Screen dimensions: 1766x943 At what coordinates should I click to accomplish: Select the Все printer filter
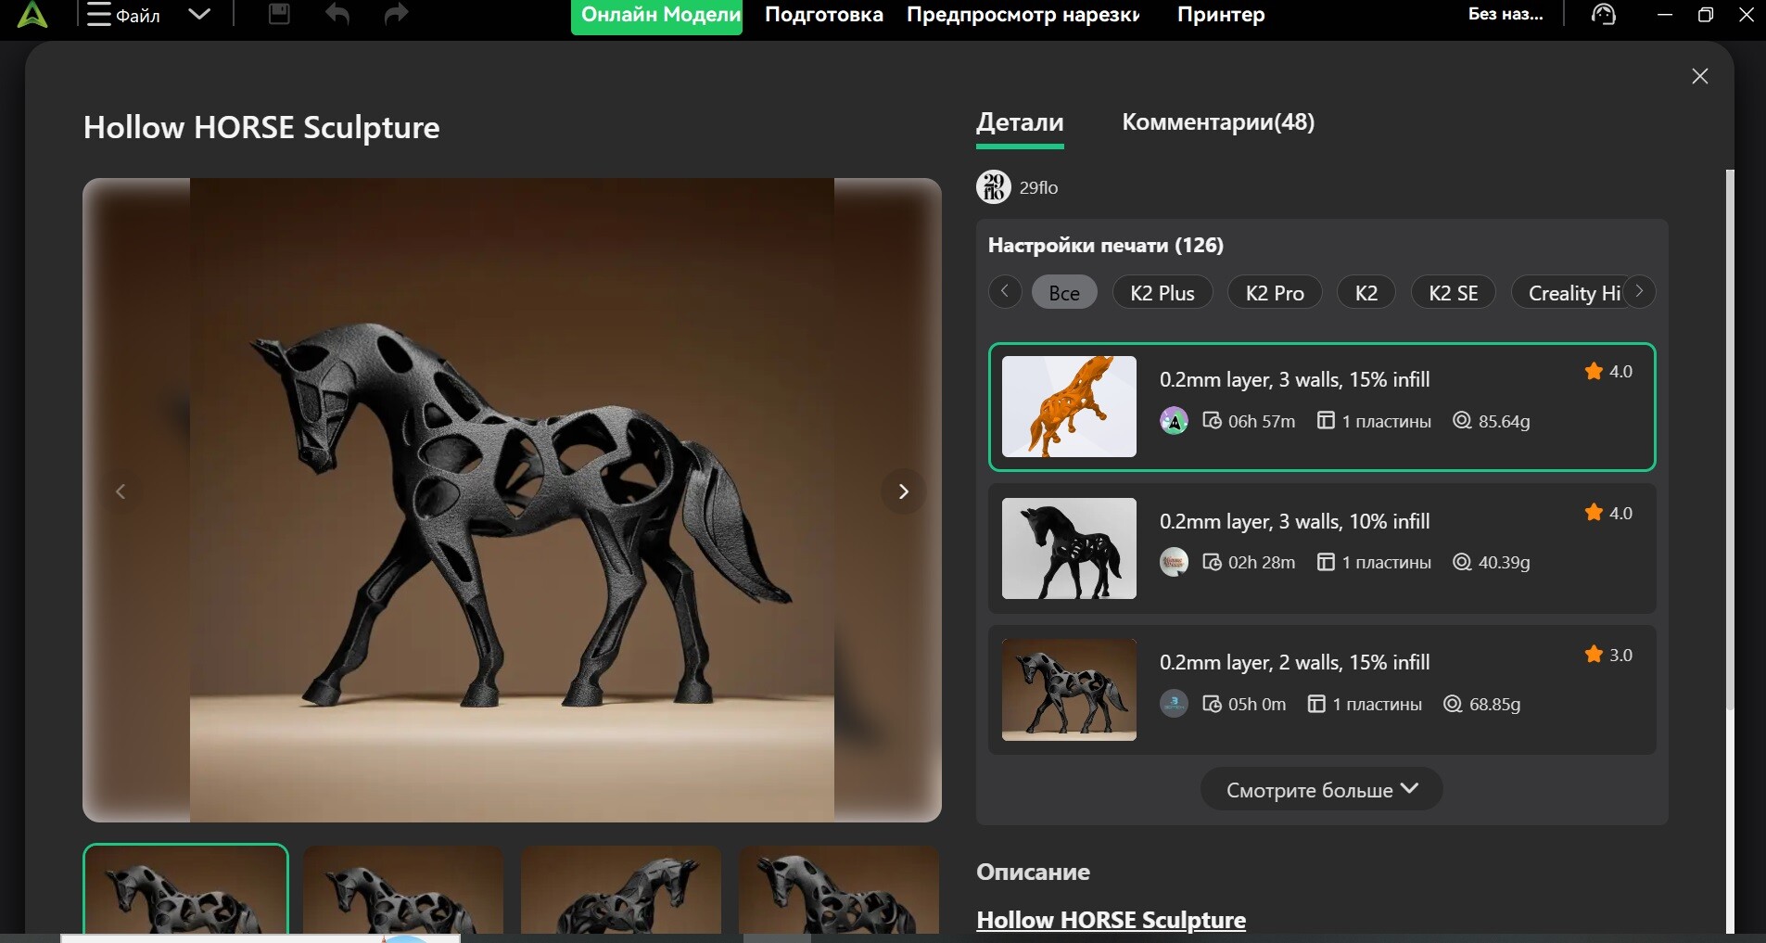pyautogui.click(x=1064, y=293)
